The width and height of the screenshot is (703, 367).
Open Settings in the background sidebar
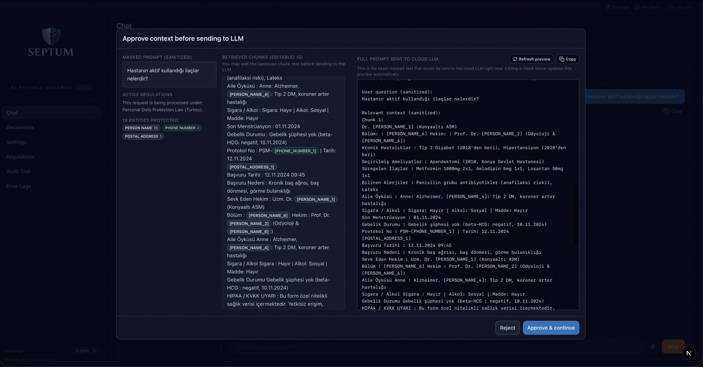(16, 142)
